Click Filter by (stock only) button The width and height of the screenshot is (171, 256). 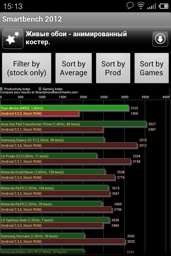[x=26, y=68]
